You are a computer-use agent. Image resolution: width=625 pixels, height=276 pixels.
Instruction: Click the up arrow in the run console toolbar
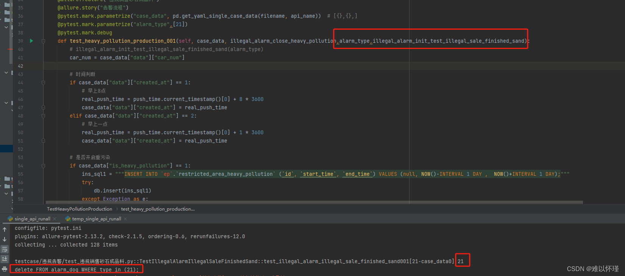point(5,229)
